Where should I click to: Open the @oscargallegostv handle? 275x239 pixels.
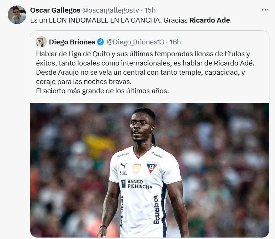pos(111,10)
